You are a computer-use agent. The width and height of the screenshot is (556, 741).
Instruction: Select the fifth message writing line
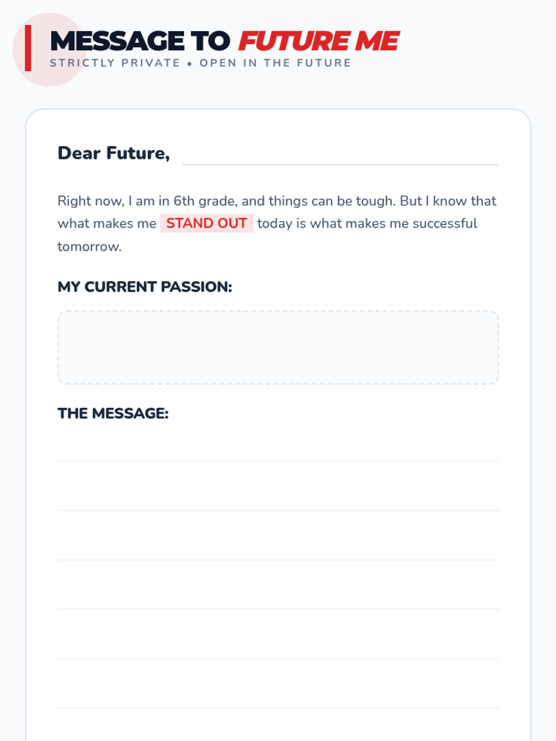[278, 647]
